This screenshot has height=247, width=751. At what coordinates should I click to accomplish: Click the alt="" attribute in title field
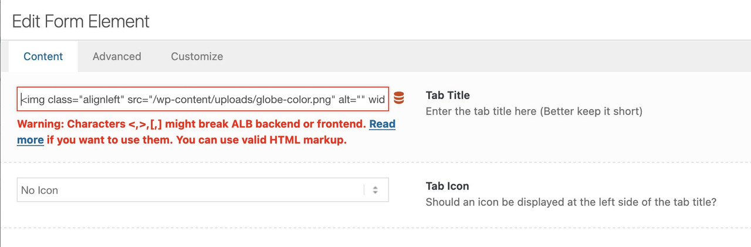tap(352, 99)
